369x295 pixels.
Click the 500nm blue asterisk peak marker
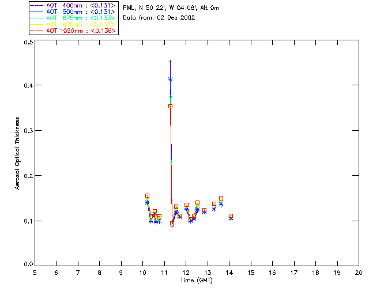pyautogui.click(x=171, y=80)
